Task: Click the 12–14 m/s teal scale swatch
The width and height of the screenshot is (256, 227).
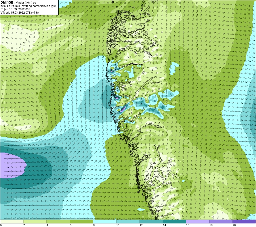Action: point(151,221)
